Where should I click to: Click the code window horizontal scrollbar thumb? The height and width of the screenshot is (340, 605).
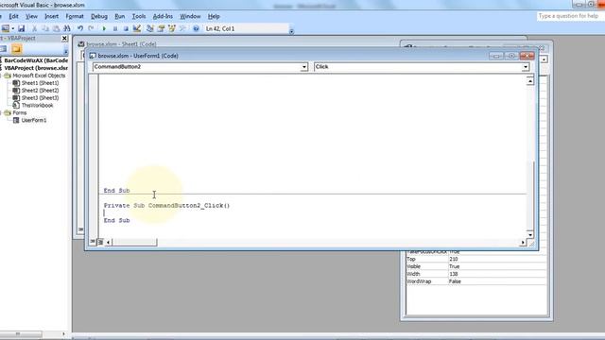[x=134, y=242]
